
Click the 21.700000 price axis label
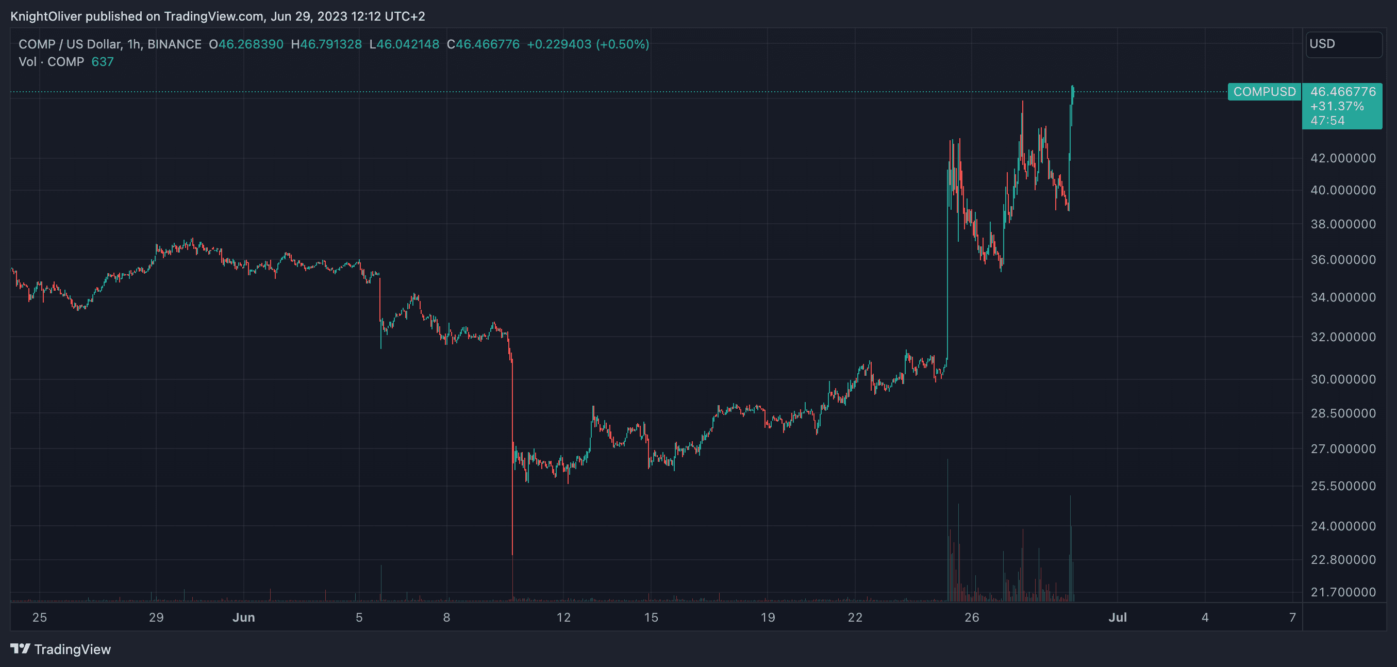click(x=1343, y=592)
